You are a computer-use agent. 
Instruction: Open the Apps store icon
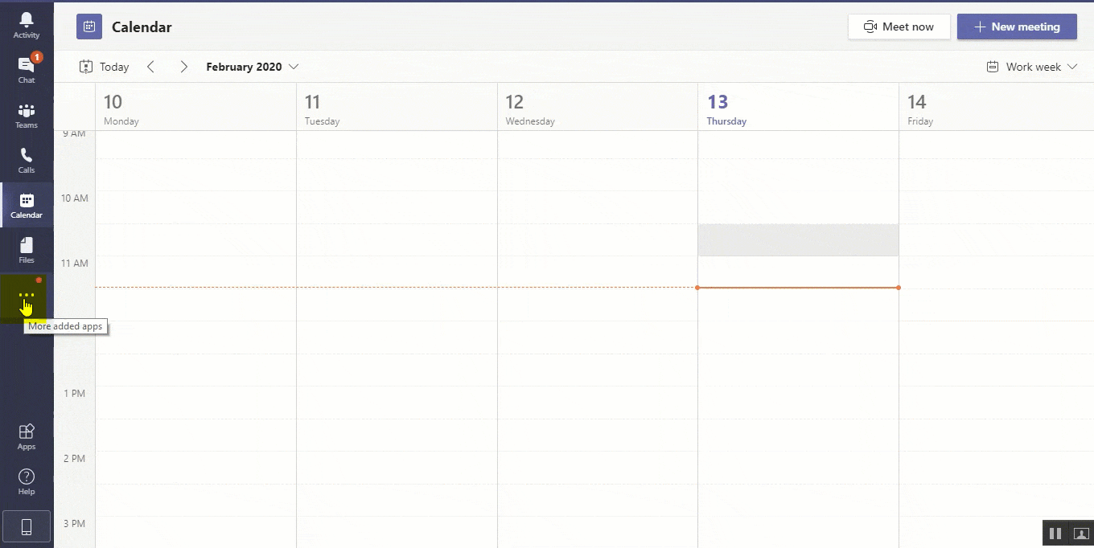point(27,436)
